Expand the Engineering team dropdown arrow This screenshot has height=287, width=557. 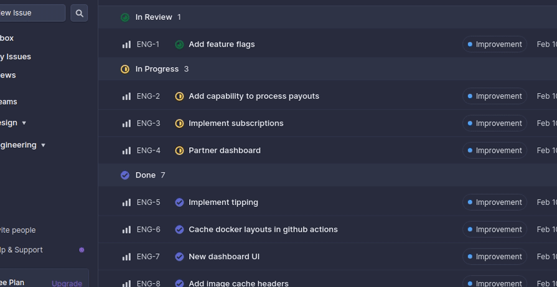point(43,145)
